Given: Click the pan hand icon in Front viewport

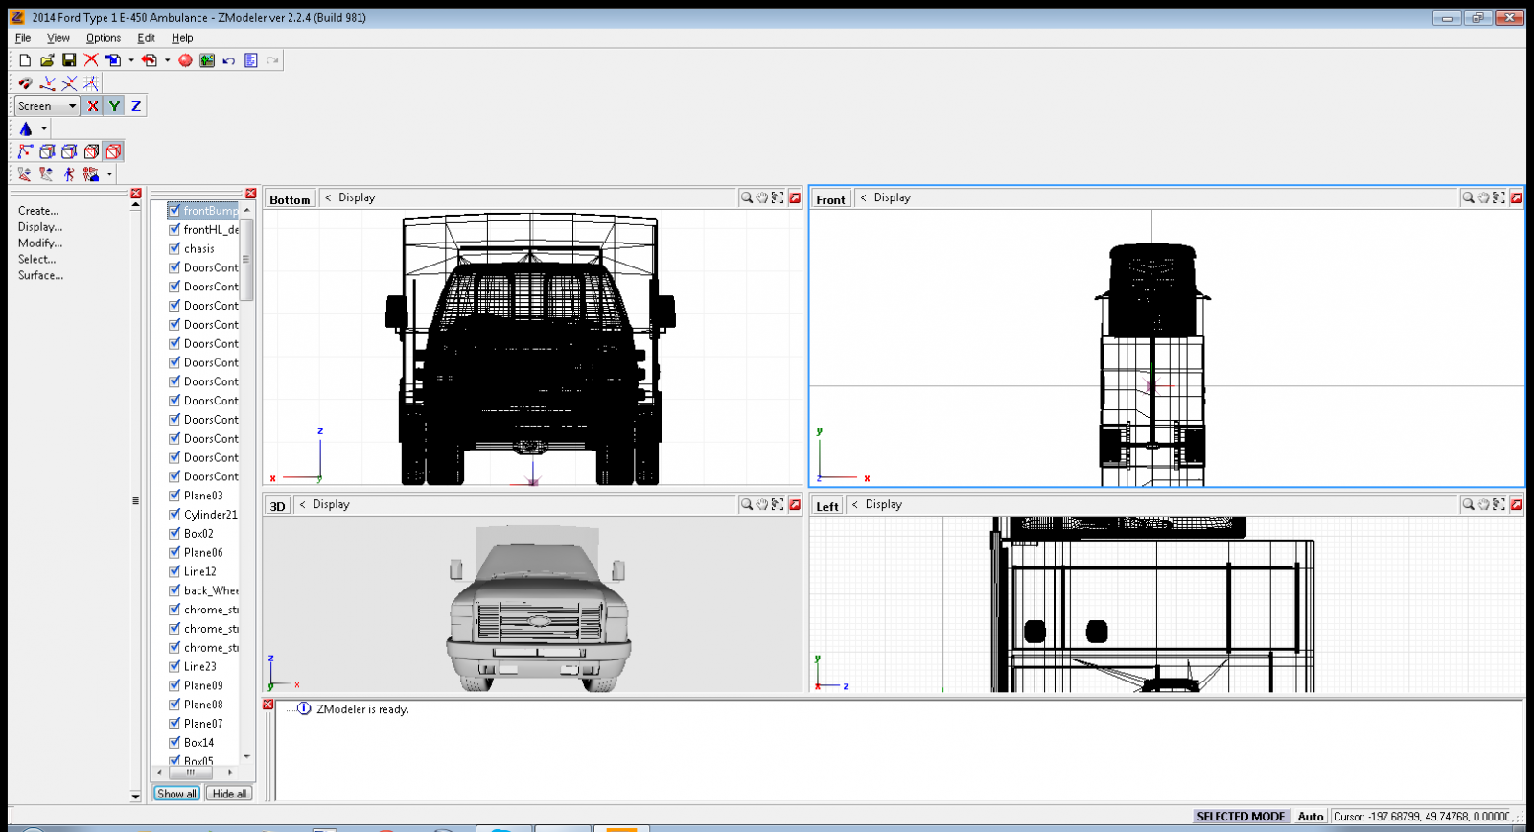Looking at the screenshot, I should [x=1484, y=197].
